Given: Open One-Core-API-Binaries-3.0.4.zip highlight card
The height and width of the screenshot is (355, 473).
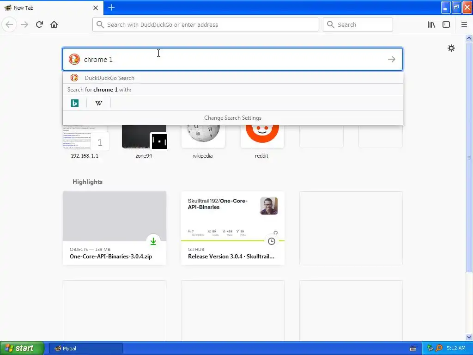Looking at the screenshot, I should coord(115,228).
